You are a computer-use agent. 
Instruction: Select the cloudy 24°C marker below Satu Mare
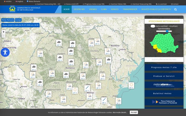59,43
